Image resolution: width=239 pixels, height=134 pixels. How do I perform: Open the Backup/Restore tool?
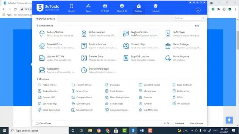click(57, 33)
